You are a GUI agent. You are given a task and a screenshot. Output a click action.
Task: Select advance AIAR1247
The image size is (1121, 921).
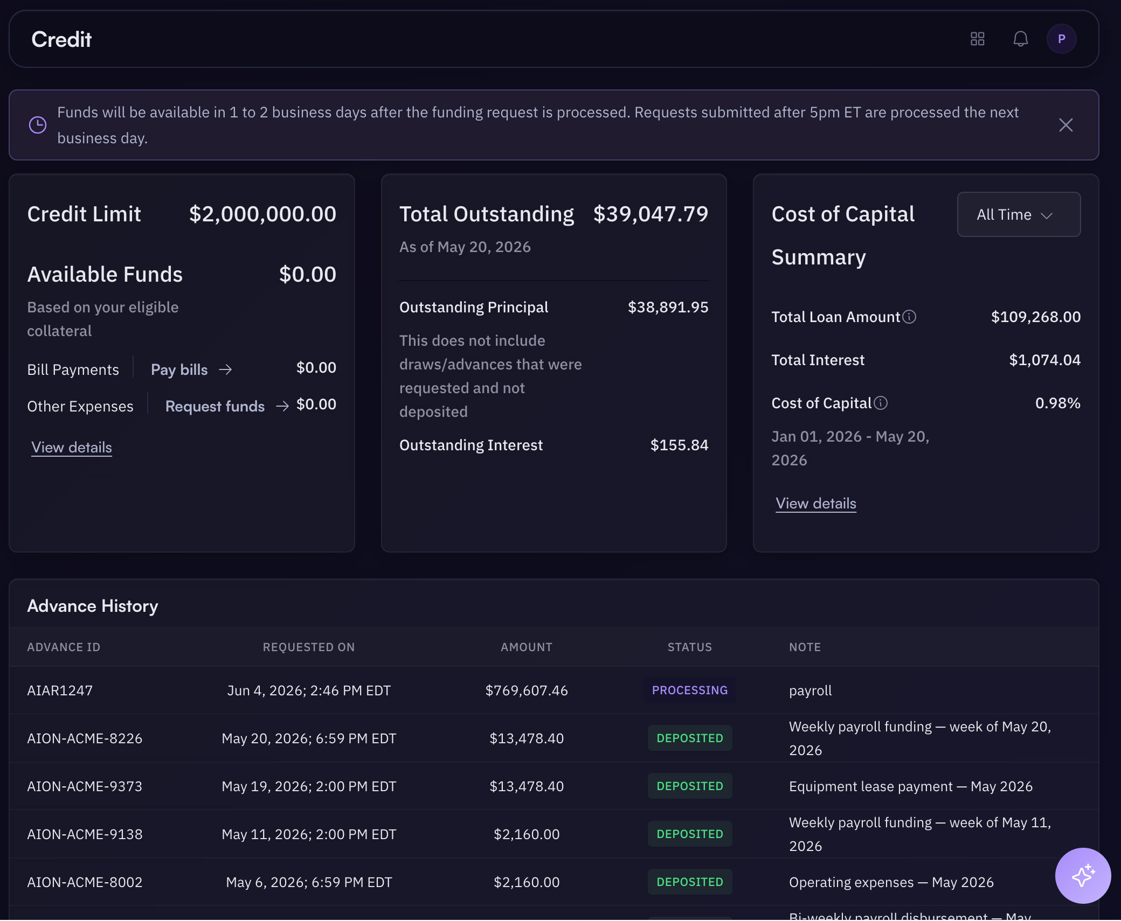tap(60, 690)
